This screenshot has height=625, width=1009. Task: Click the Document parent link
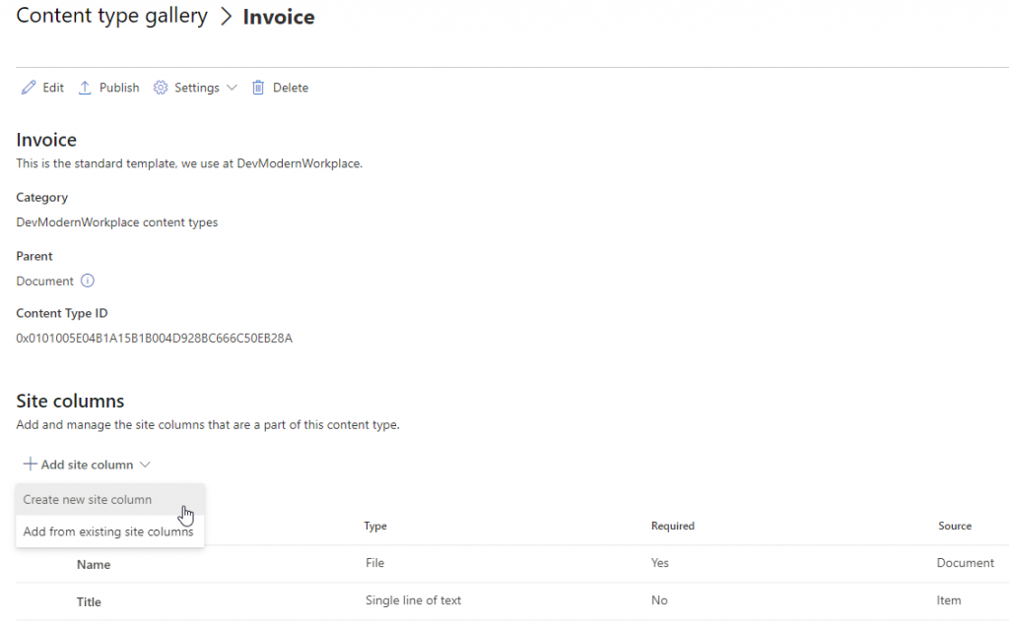[x=44, y=281]
